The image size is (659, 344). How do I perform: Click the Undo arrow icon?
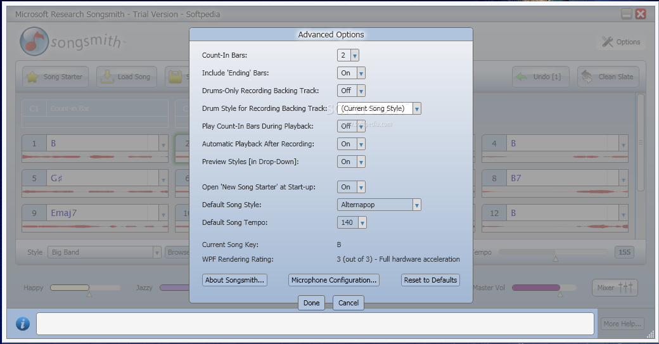[521, 77]
